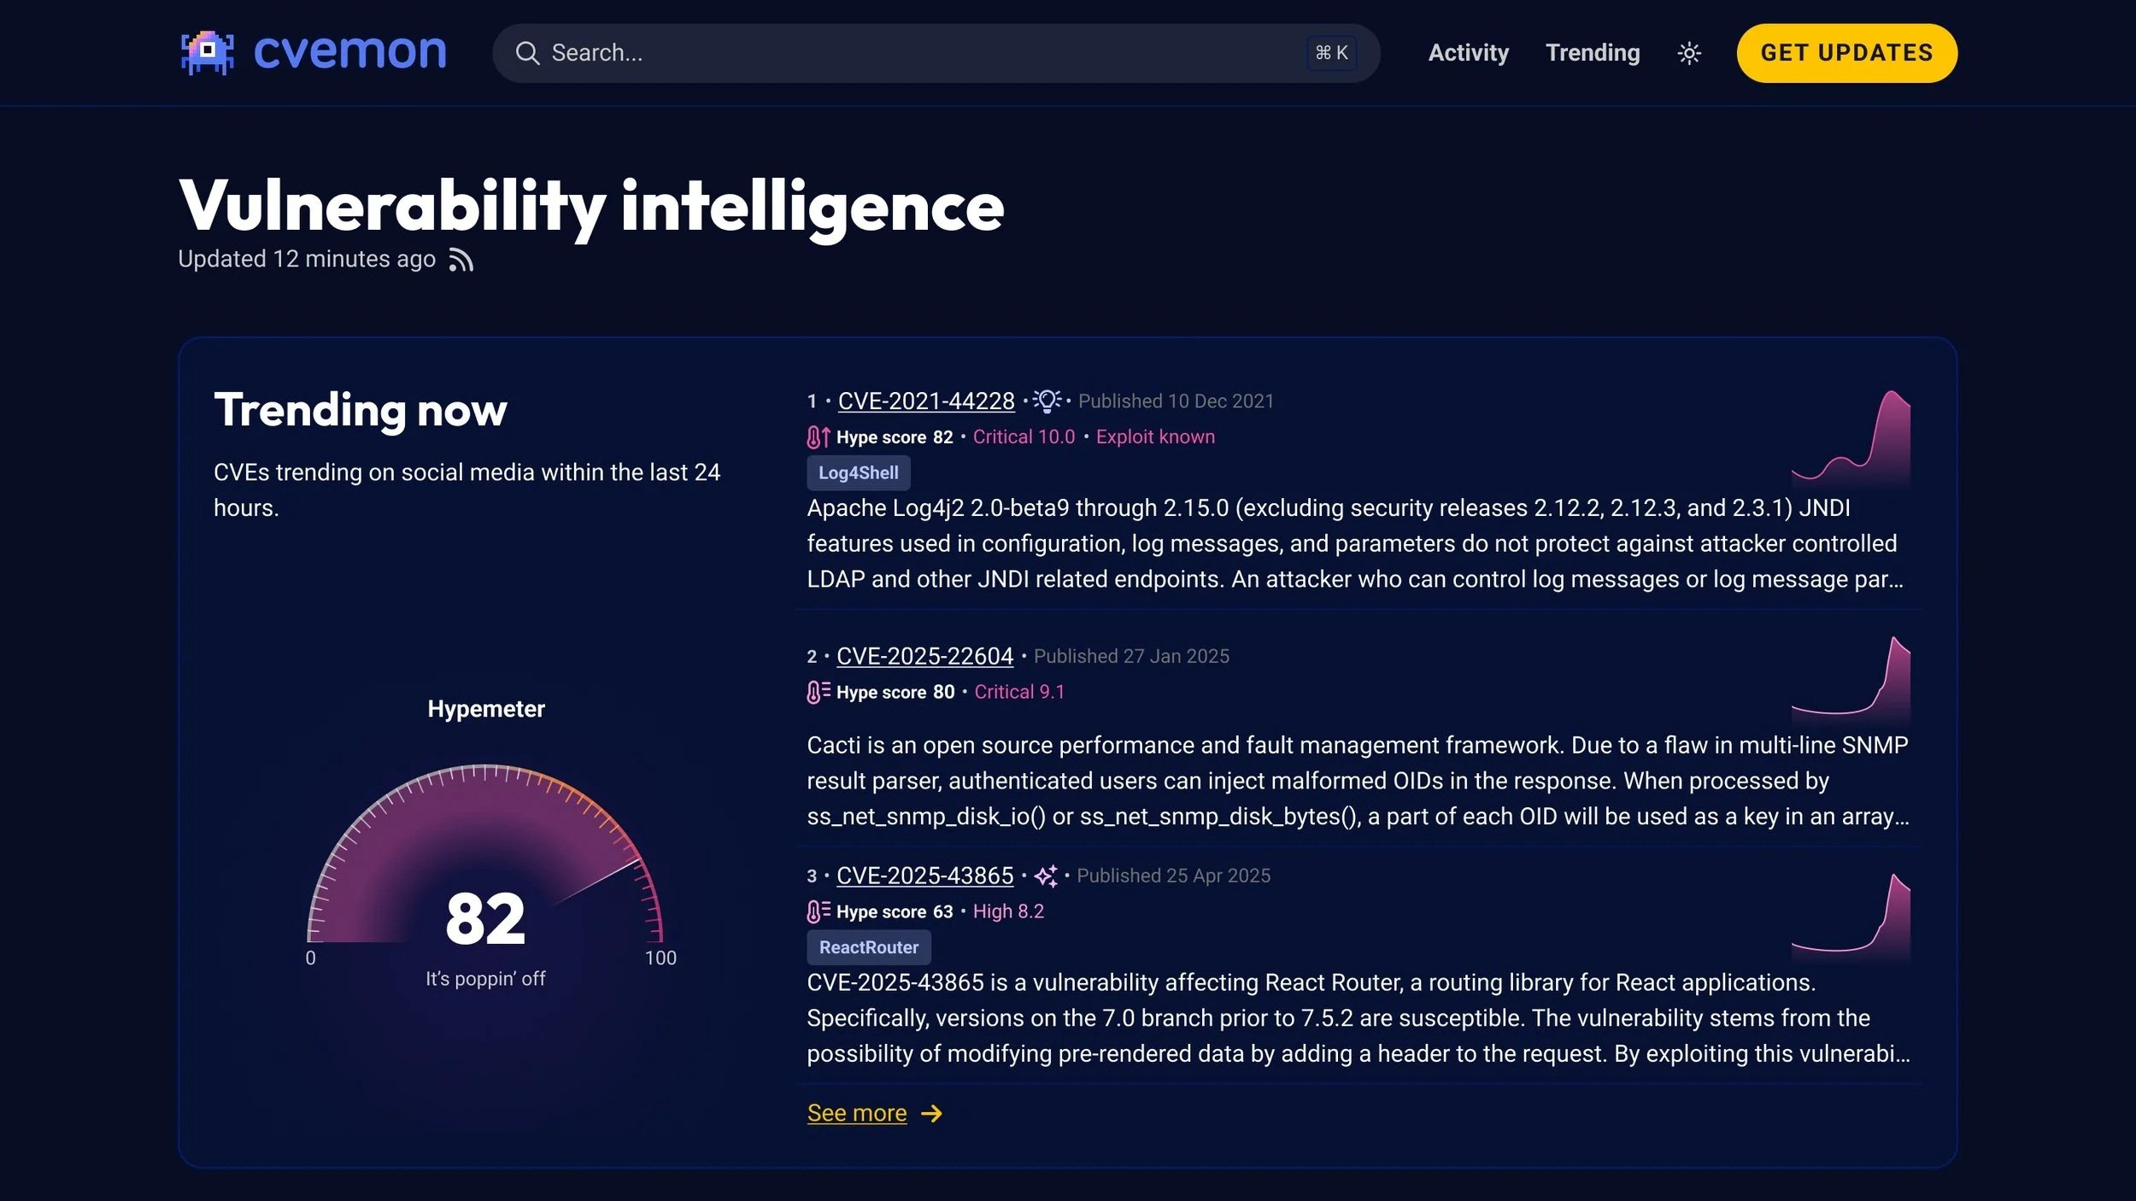Click the lightbulb icon beside CVE-2021-44228
2136x1201 pixels.
pyautogui.click(x=1046, y=399)
